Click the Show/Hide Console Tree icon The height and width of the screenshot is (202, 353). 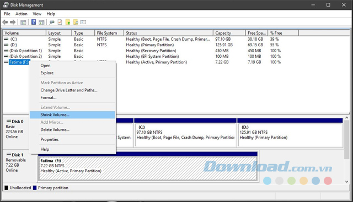[23, 22]
